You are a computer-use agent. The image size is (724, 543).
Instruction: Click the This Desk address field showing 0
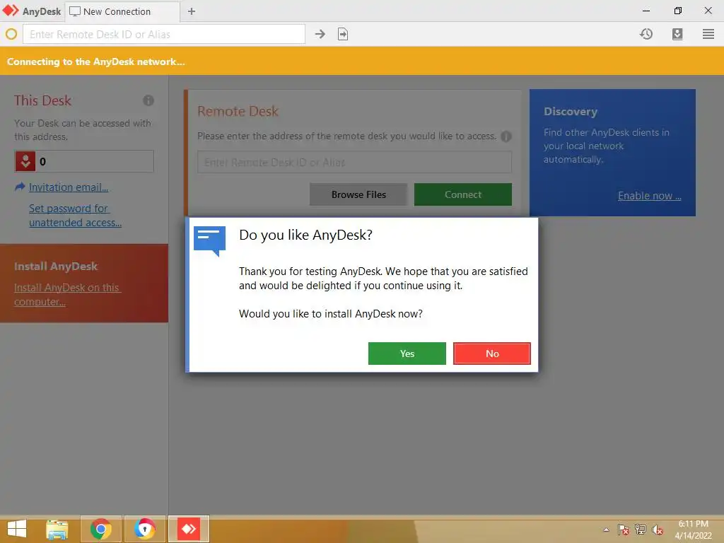click(84, 161)
